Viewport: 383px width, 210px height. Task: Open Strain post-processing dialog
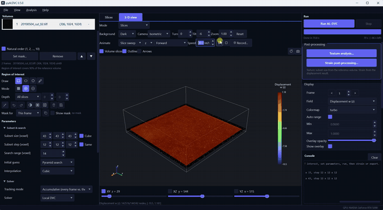(x=342, y=63)
